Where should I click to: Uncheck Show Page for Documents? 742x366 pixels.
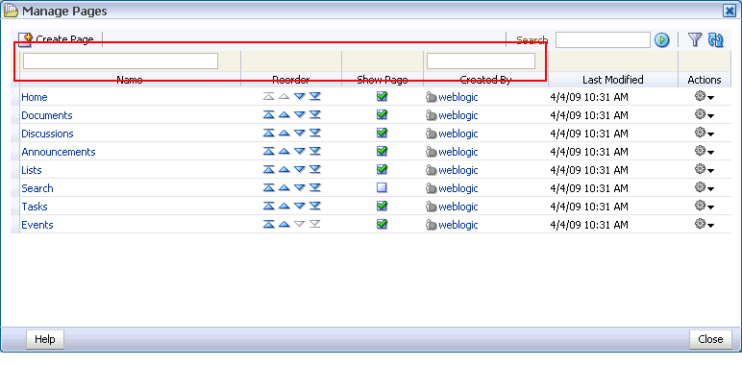(382, 115)
